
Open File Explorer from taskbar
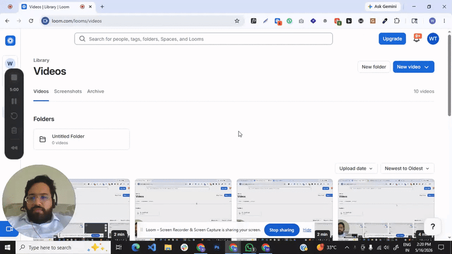[168, 247]
